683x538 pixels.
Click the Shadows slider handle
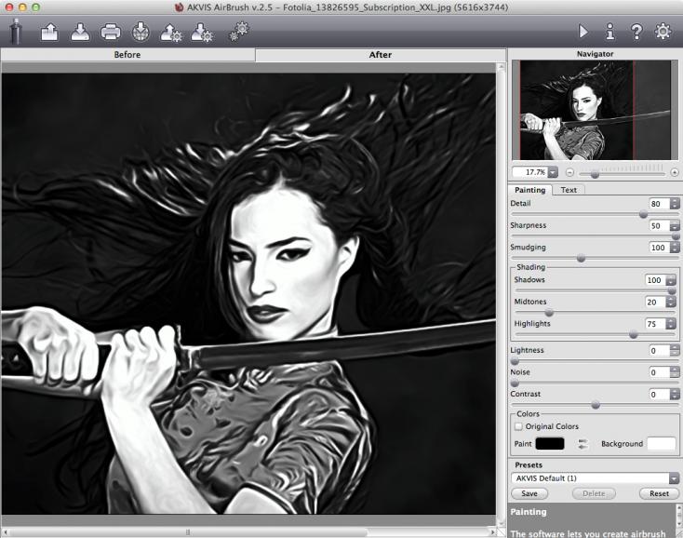click(672, 290)
